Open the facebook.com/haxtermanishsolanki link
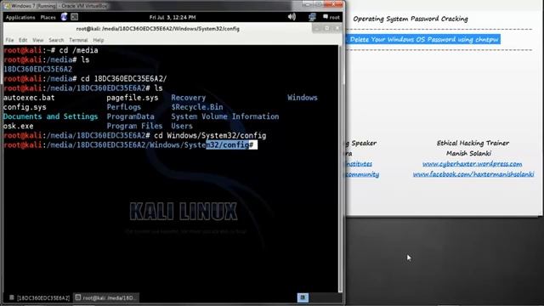544x306 pixels. click(473, 174)
